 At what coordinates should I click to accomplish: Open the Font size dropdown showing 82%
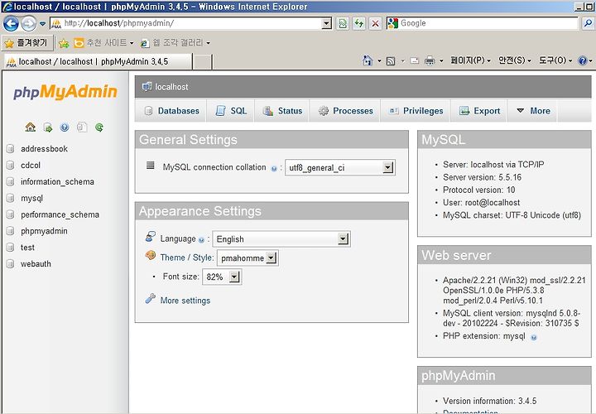pos(222,277)
